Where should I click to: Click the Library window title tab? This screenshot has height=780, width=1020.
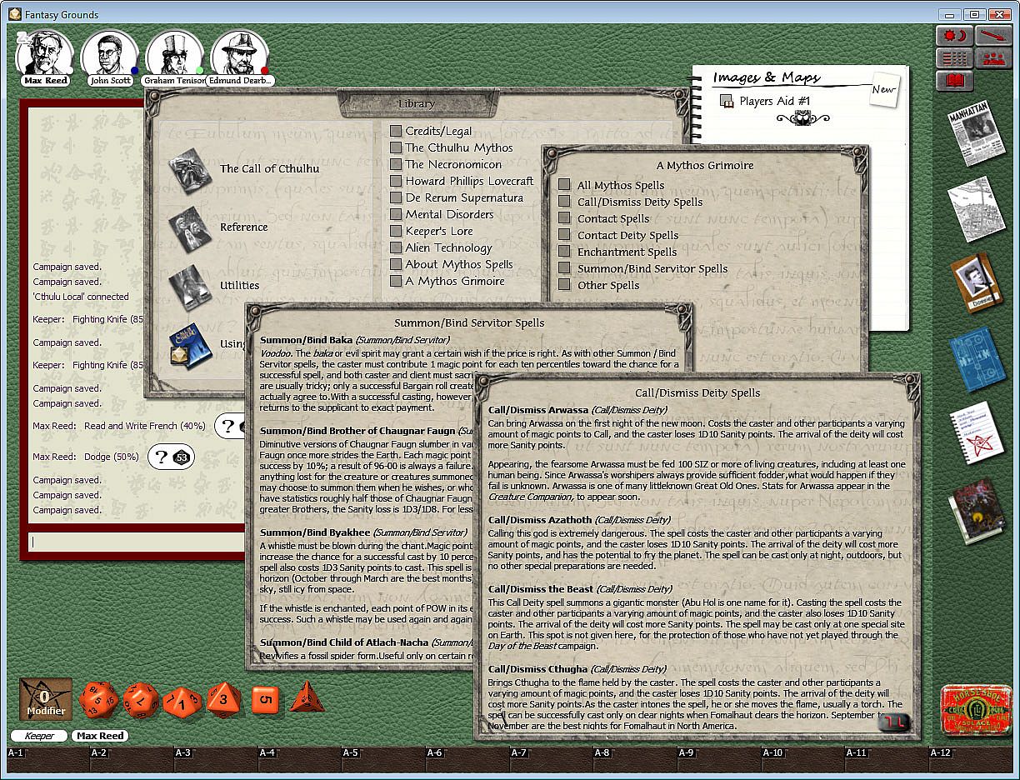(417, 104)
